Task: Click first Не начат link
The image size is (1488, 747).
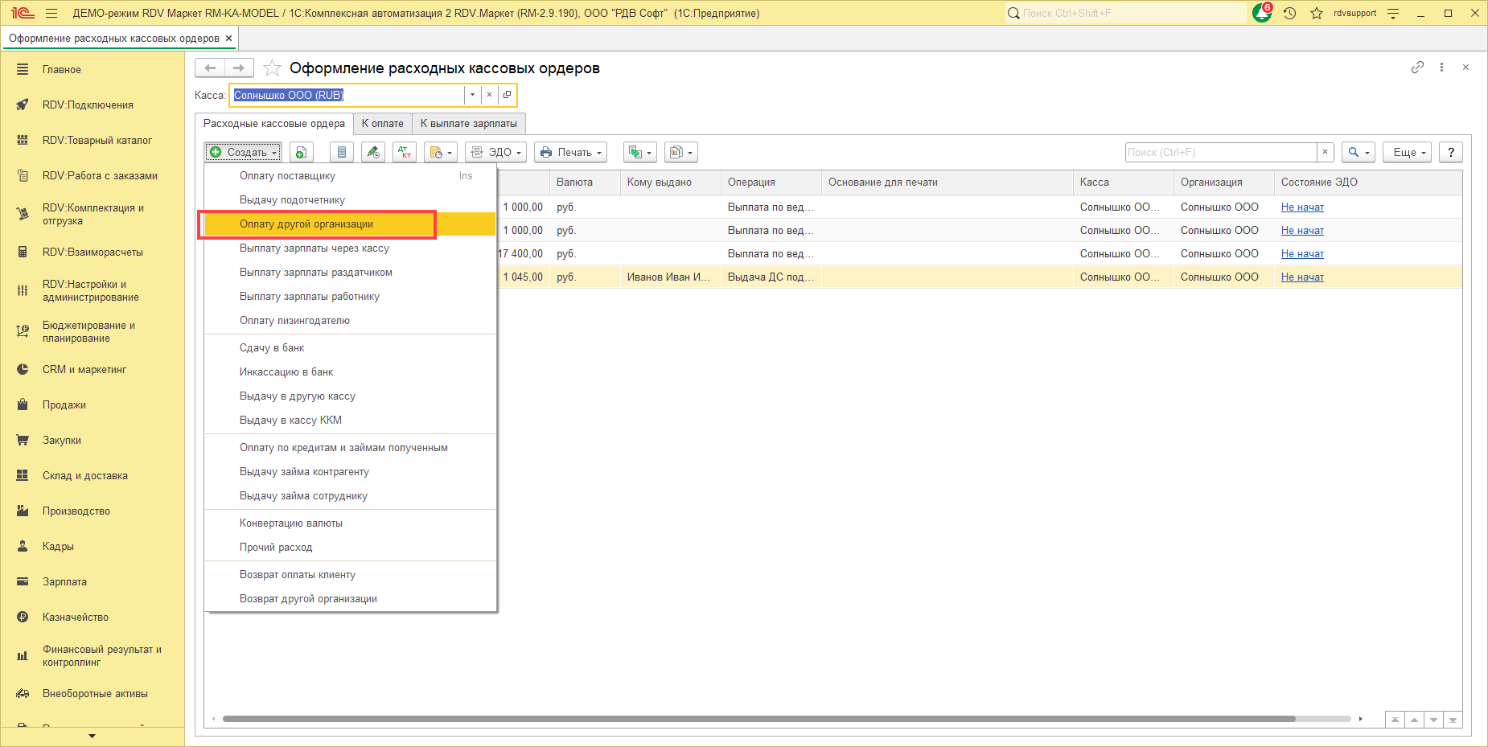Action: [x=1302, y=207]
